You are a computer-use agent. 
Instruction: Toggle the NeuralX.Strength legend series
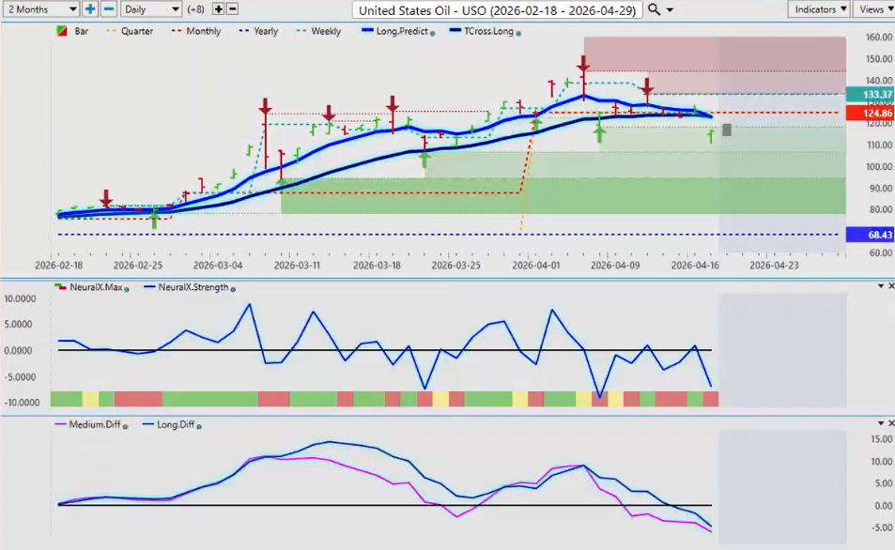click(x=188, y=287)
